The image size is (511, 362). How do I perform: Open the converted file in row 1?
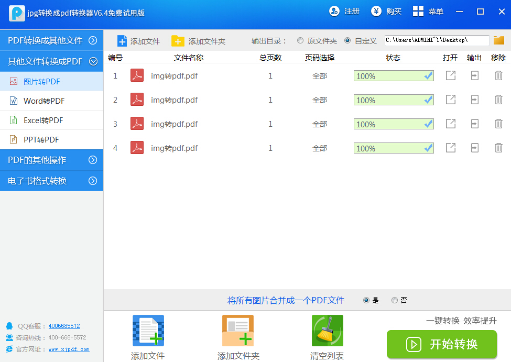pos(450,76)
